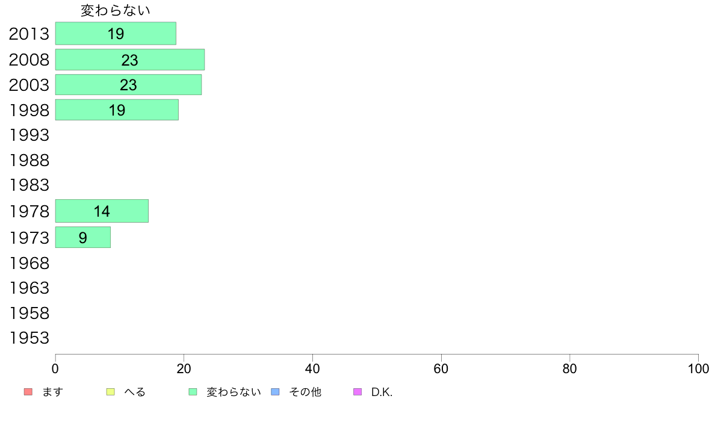The width and height of the screenshot is (715, 443).
Task: Click the 1993 year label
Action: click(29, 135)
